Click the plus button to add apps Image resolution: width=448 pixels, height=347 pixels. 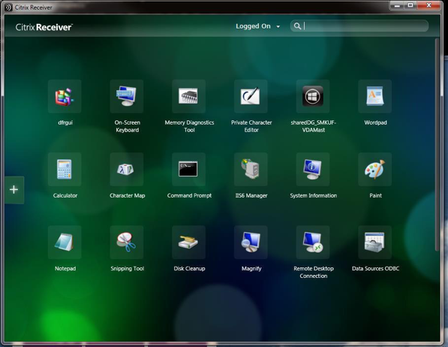point(14,190)
